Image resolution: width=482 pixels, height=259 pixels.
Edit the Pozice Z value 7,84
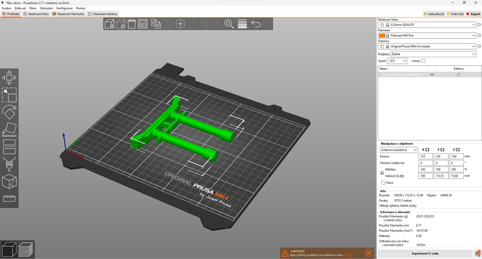(456, 156)
